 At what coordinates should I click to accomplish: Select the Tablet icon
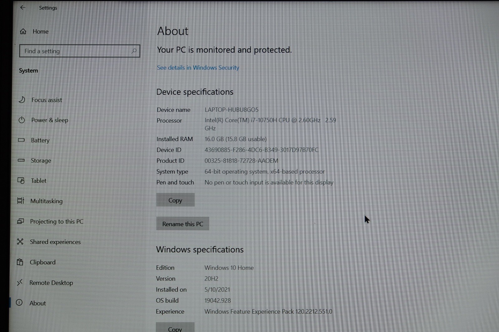(x=21, y=181)
